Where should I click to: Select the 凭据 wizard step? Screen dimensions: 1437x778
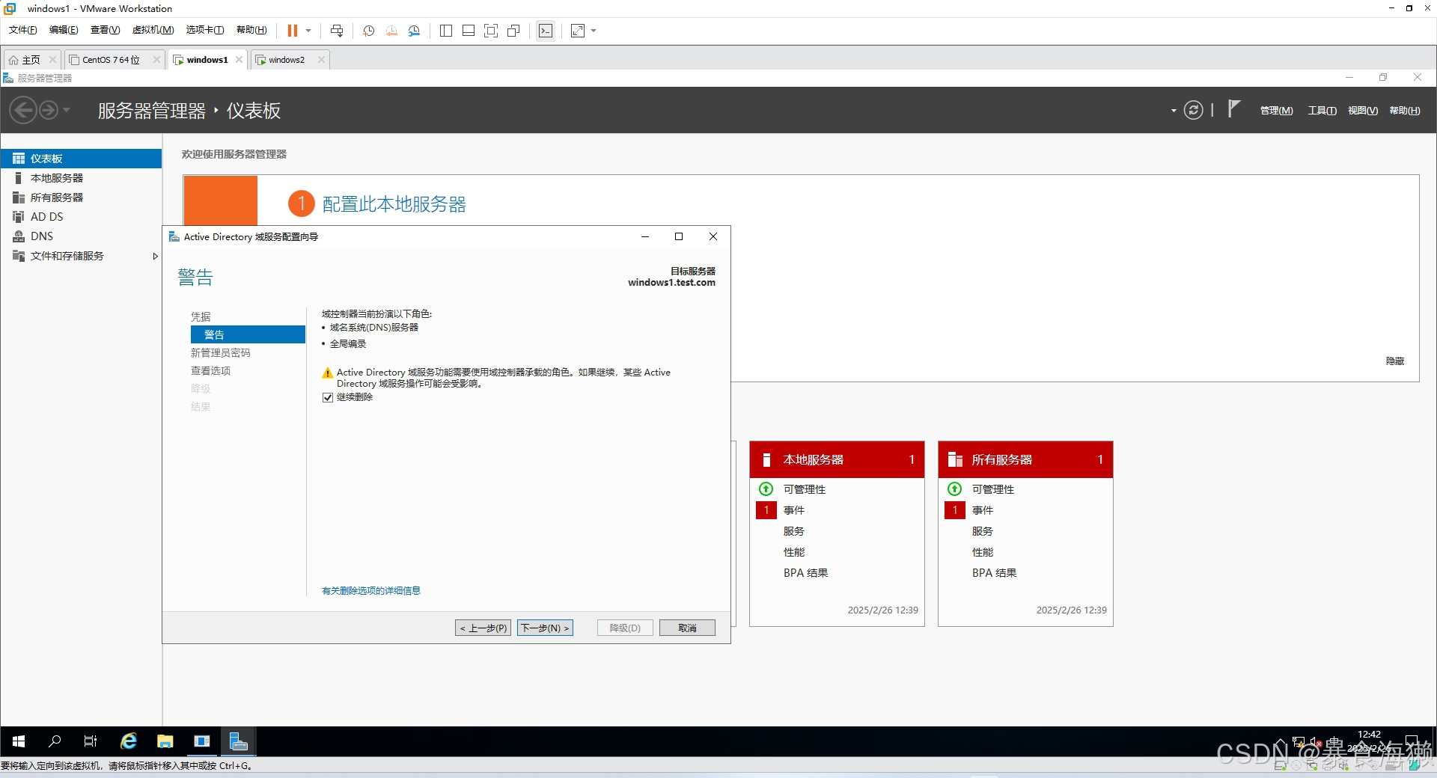point(201,317)
